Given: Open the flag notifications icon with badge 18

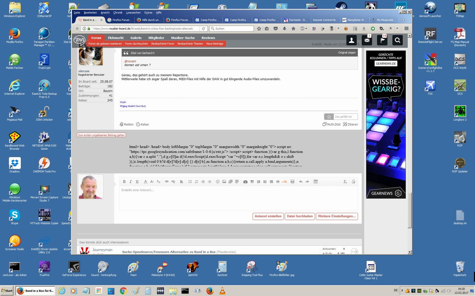Looking at the screenshot, I should tap(382, 40).
